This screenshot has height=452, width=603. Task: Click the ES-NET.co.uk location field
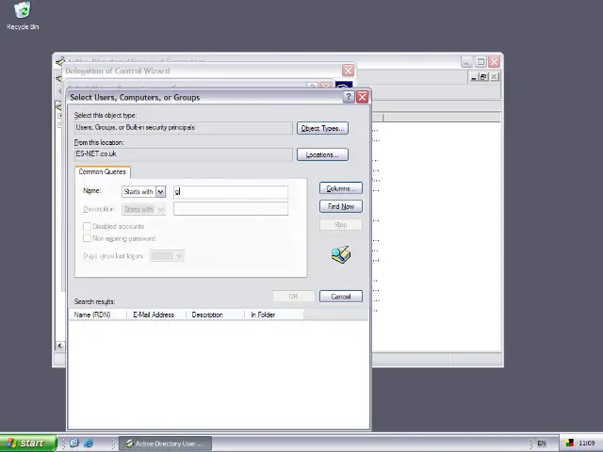click(x=184, y=154)
